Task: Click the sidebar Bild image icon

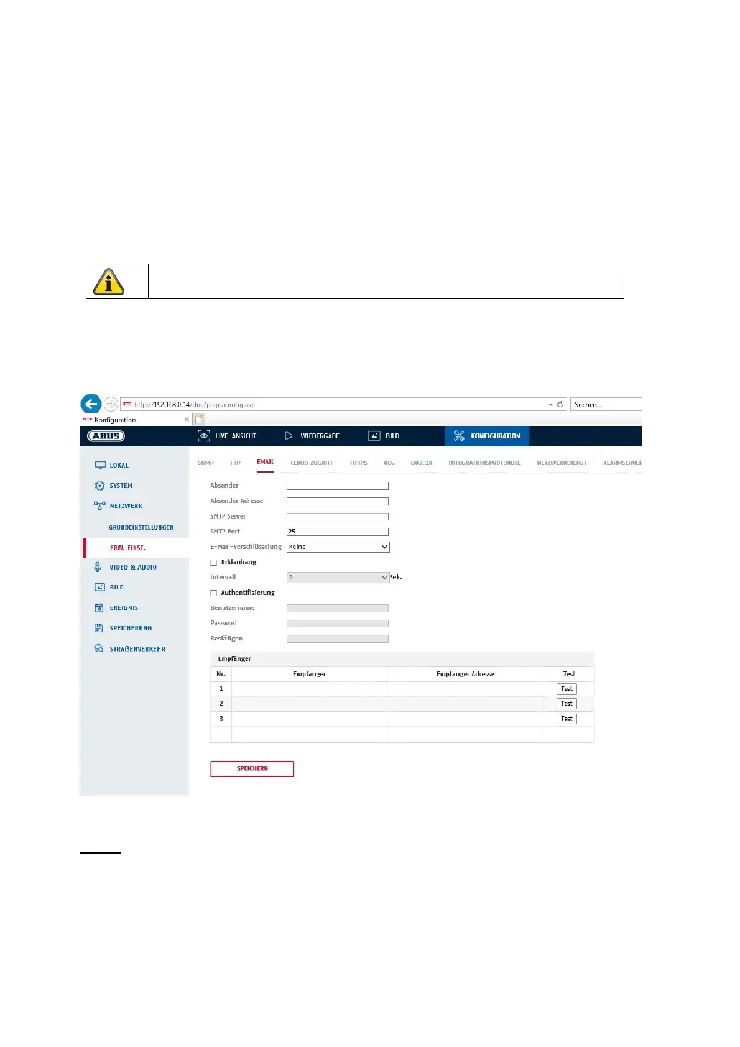Action: click(99, 587)
